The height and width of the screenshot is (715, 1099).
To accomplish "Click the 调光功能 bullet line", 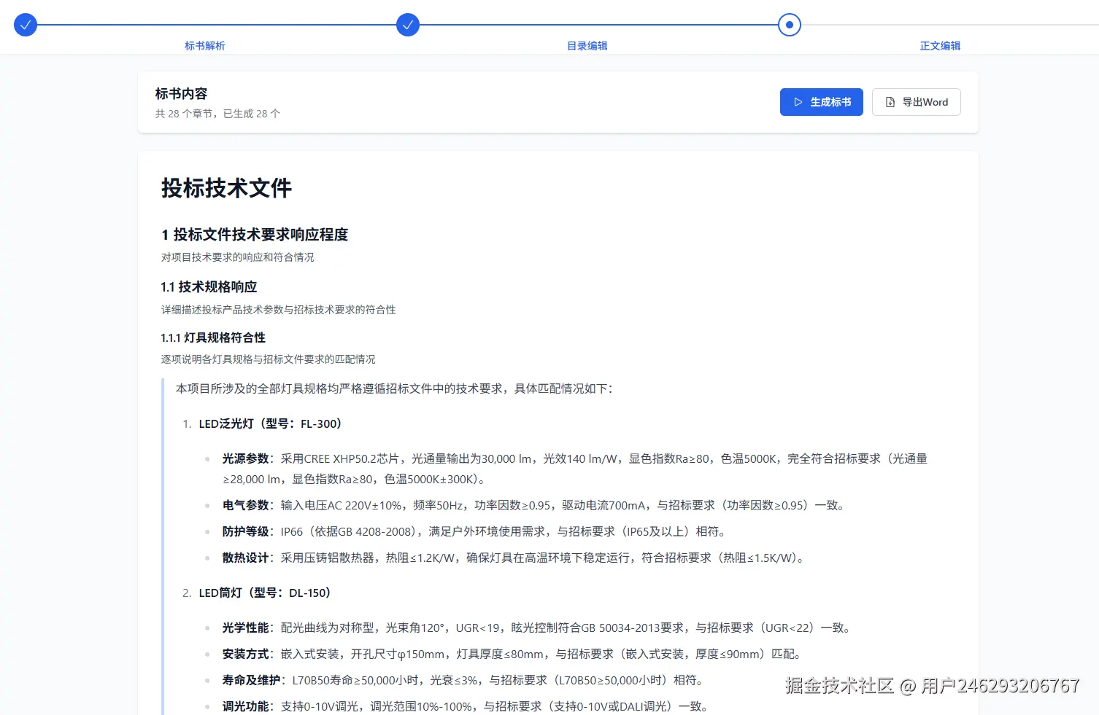I will pyautogui.click(x=465, y=707).
